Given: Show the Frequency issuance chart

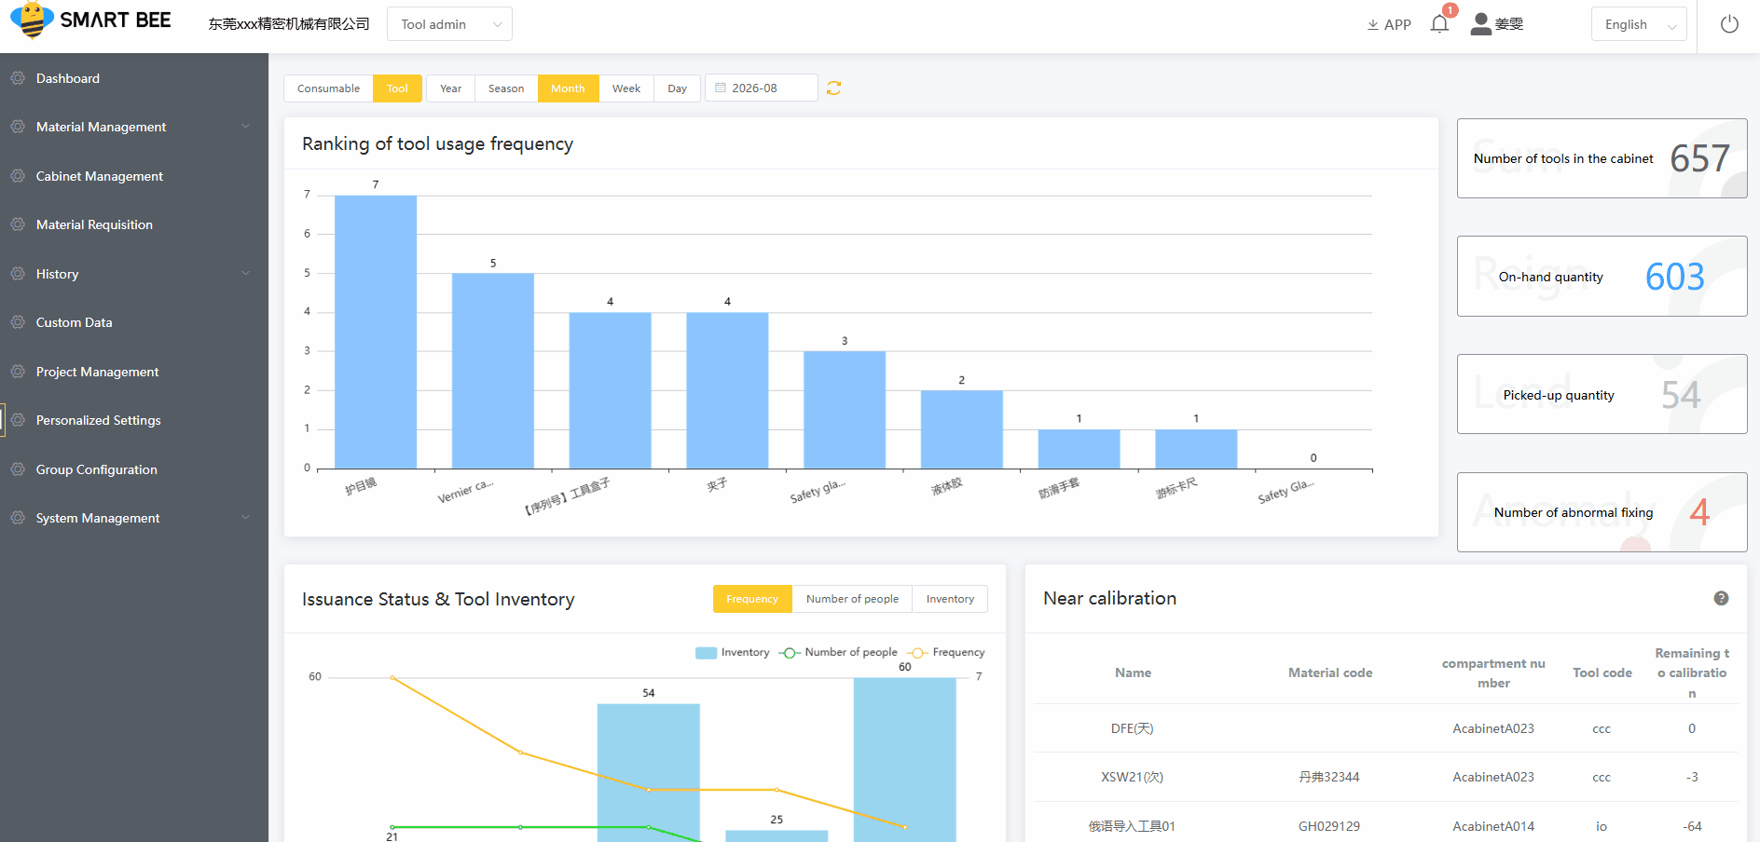Looking at the screenshot, I should (x=752, y=599).
